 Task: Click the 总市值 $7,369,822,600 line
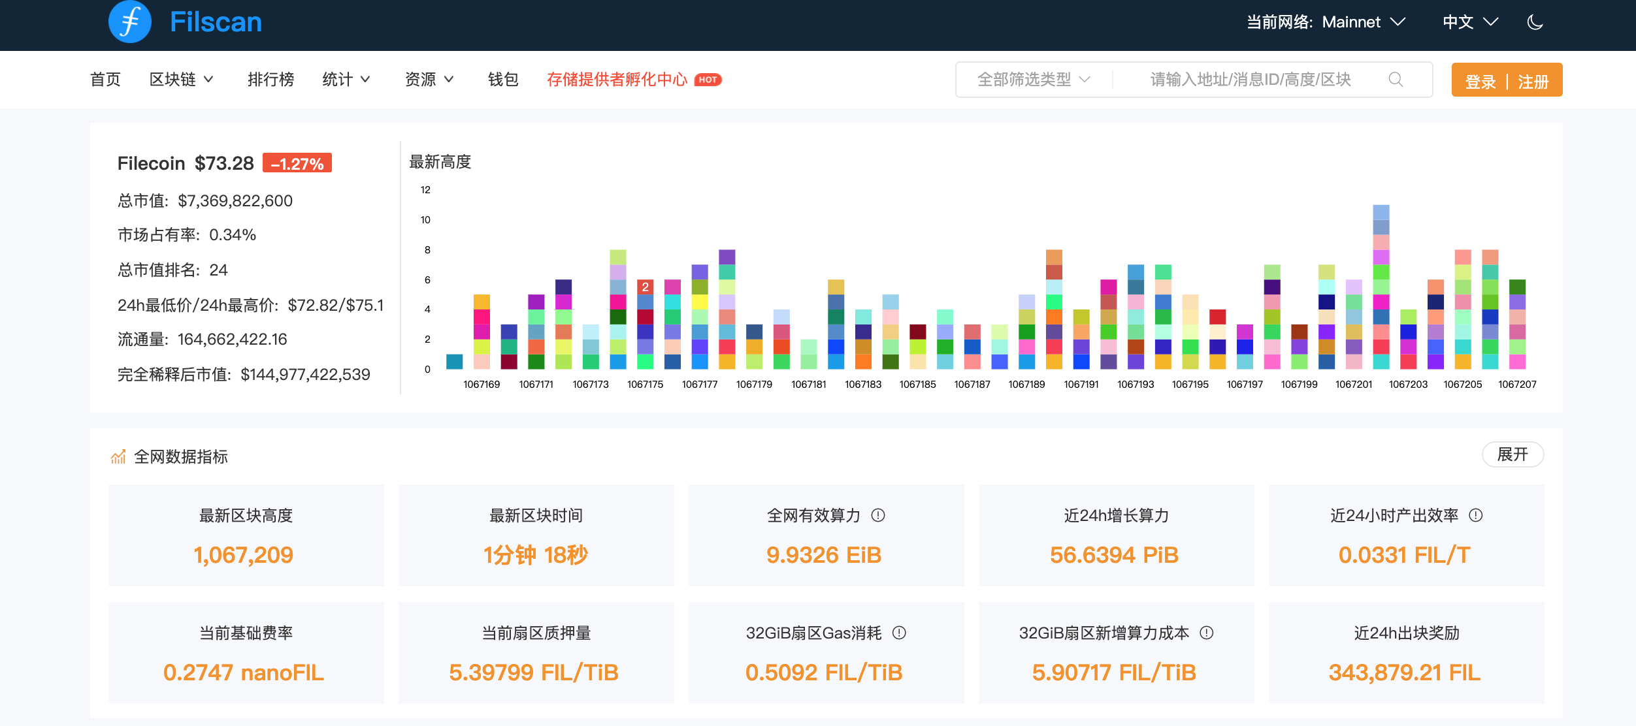coord(205,200)
